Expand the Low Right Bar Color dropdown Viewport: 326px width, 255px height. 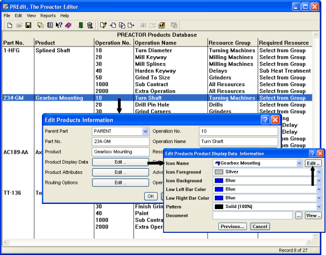pyautogui.click(x=319, y=198)
